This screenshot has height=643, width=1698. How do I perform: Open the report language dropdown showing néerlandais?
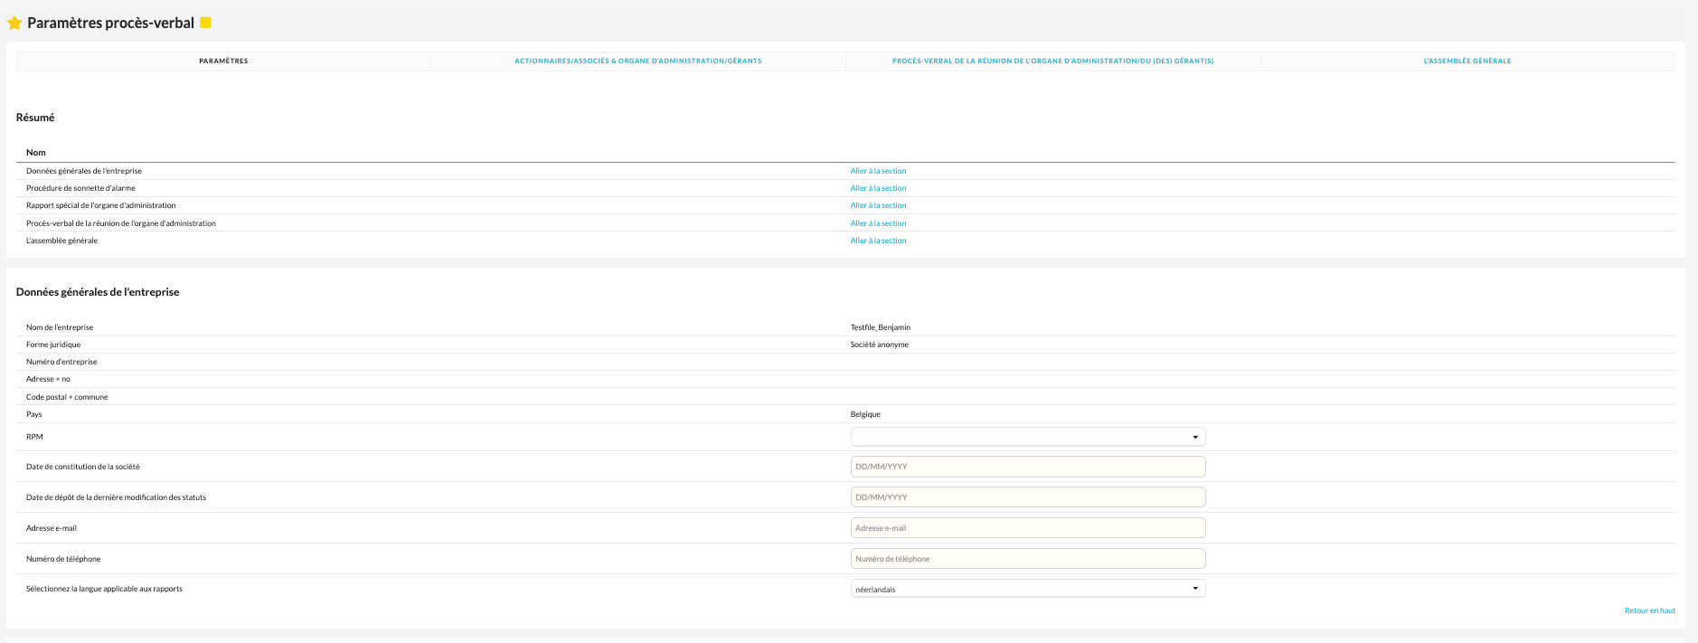(1028, 589)
